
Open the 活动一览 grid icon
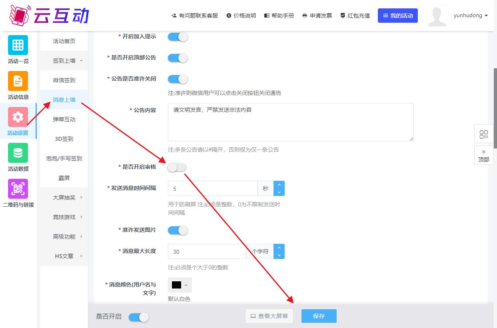[x=18, y=45]
